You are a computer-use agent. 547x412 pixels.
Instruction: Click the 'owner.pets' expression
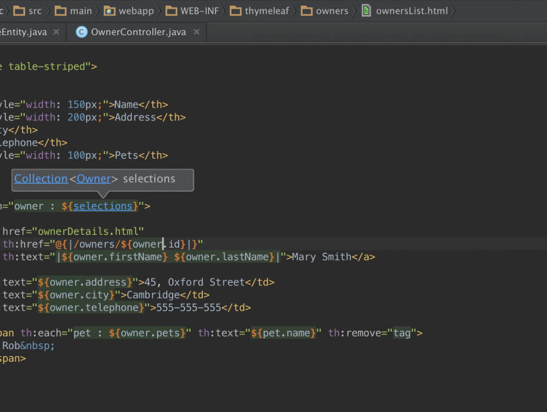pyautogui.click(x=151, y=333)
